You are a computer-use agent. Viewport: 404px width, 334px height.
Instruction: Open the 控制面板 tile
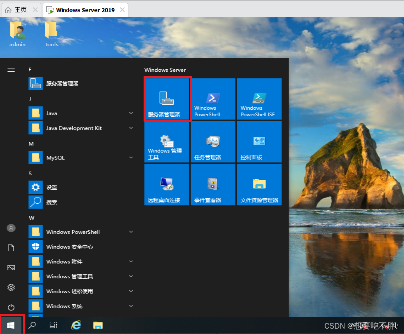pos(259,142)
